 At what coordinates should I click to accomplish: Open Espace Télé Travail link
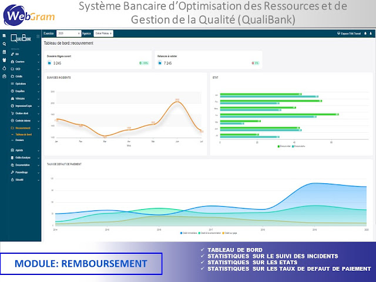click(349, 33)
